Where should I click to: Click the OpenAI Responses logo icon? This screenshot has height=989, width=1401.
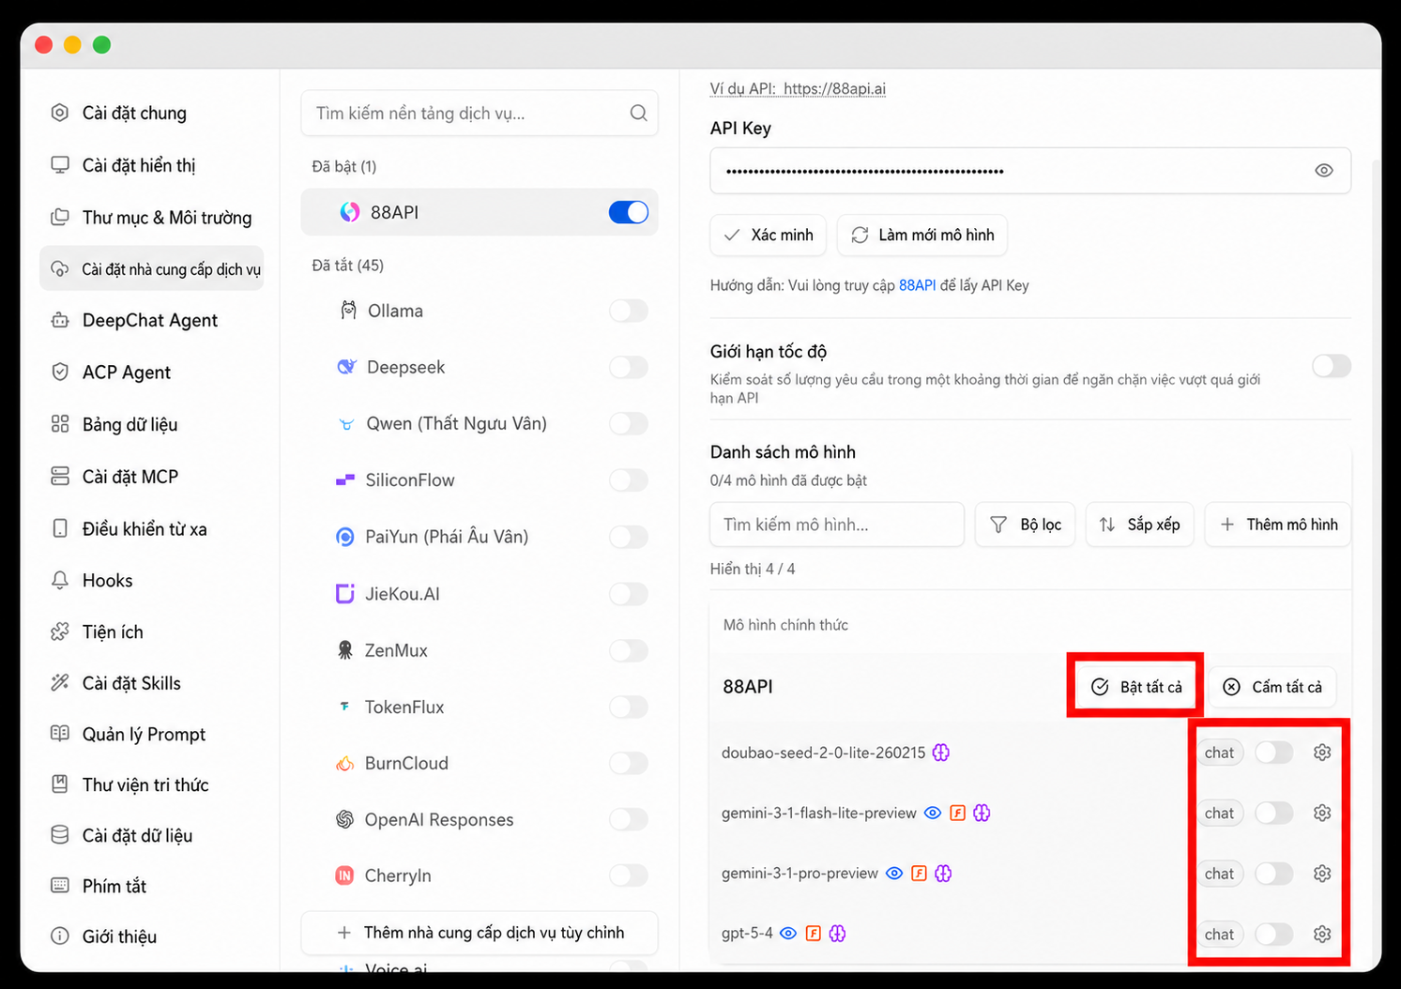click(345, 819)
